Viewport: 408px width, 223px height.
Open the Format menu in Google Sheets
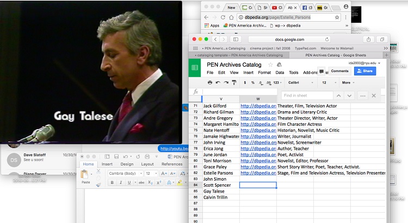pyautogui.click(x=264, y=72)
